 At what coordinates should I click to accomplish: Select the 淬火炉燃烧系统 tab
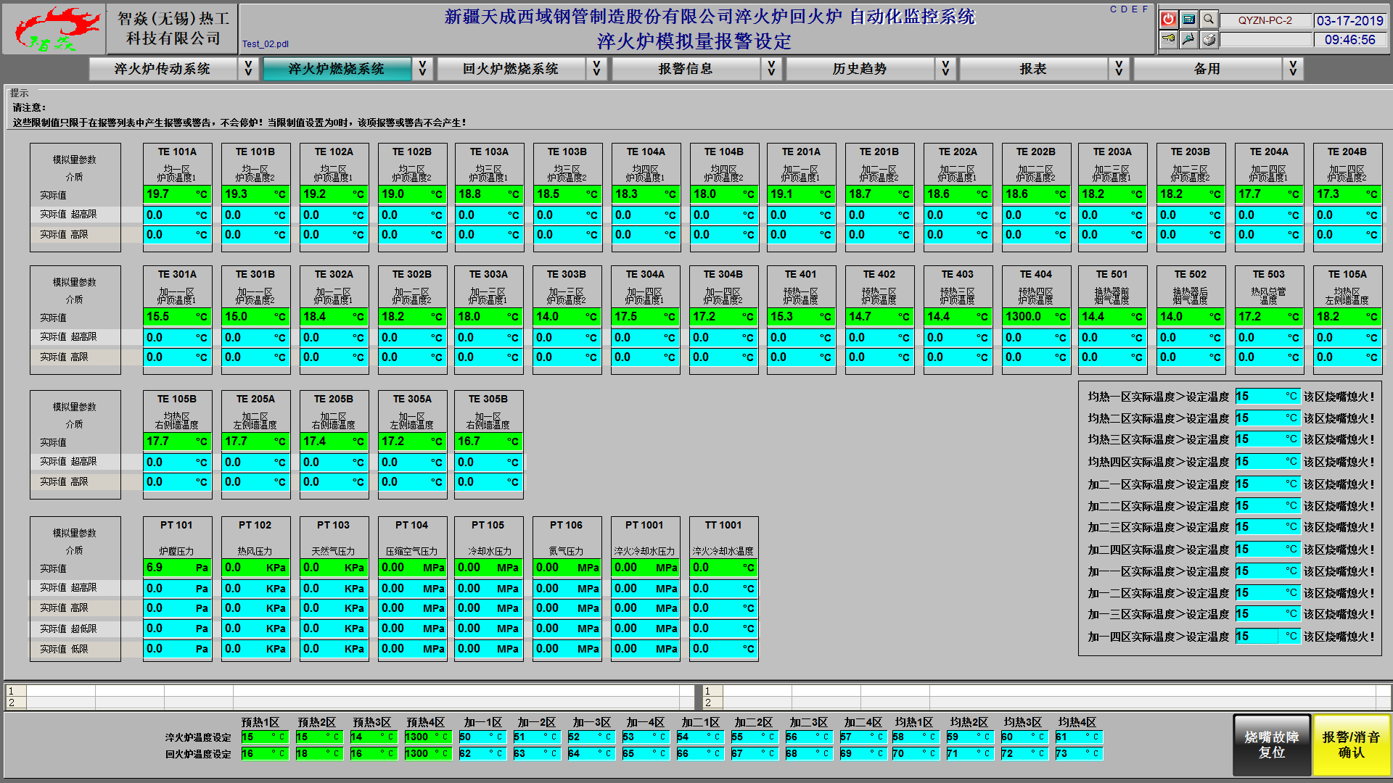tap(337, 69)
